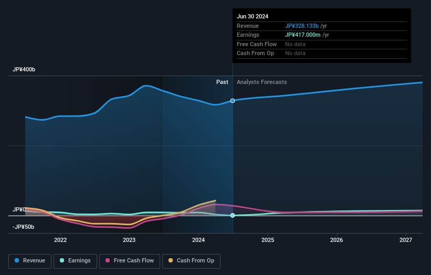Screen dimensions: 431x275
Task: Click the Past label on chart
Action: pyautogui.click(x=222, y=82)
